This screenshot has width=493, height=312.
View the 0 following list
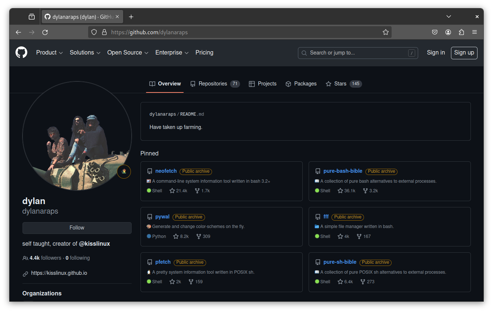pos(78,258)
